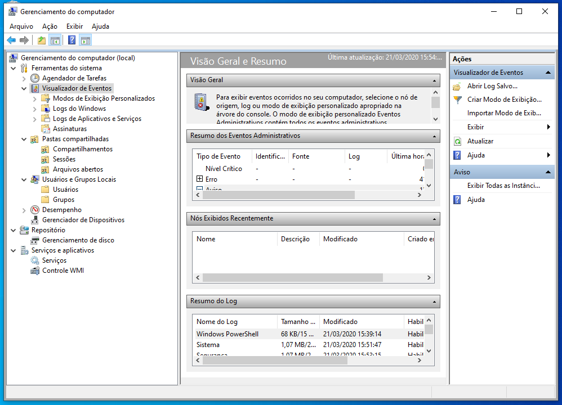The width and height of the screenshot is (562, 405).
Task: Click the Visualizador de Eventos tree icon
Action: click(35, 88)
